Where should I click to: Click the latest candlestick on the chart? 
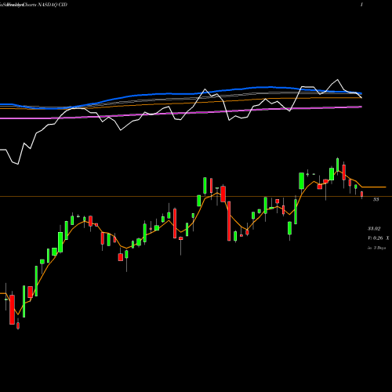coord(362,194)
